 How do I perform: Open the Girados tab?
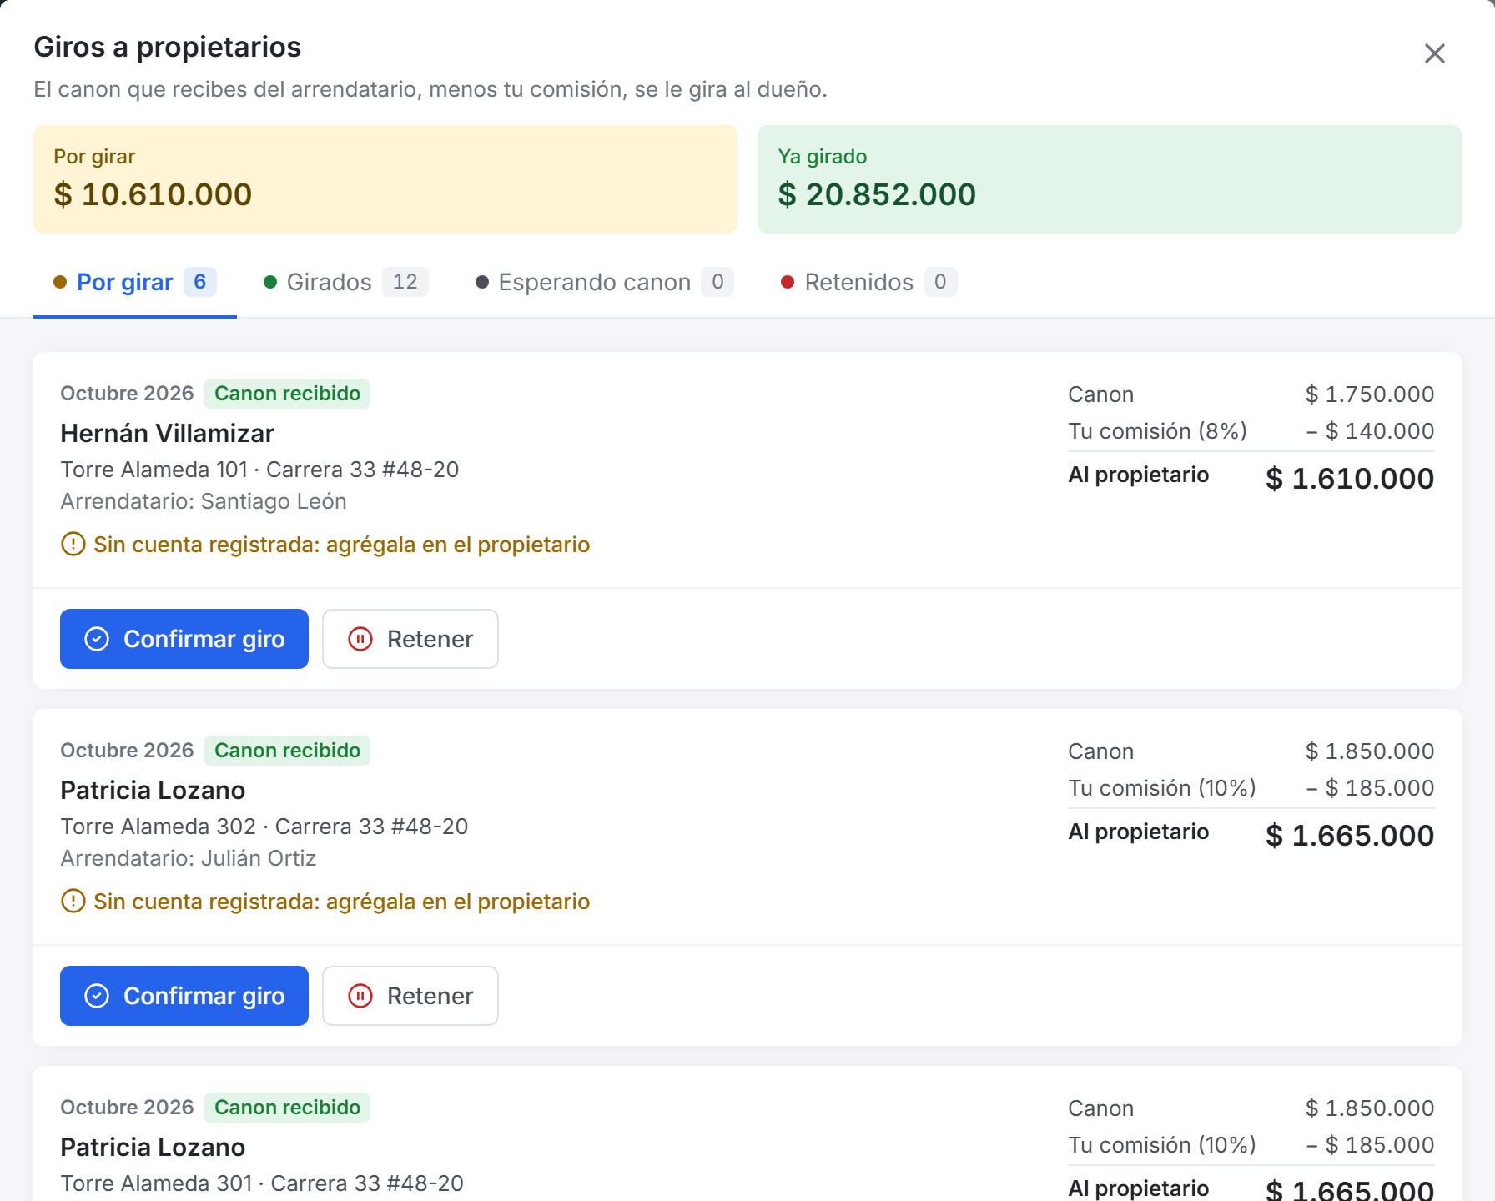pos(345,282)
